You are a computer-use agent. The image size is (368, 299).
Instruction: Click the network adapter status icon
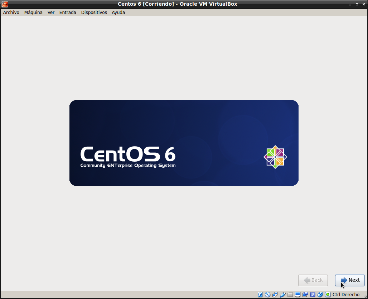tap(275, 295)
